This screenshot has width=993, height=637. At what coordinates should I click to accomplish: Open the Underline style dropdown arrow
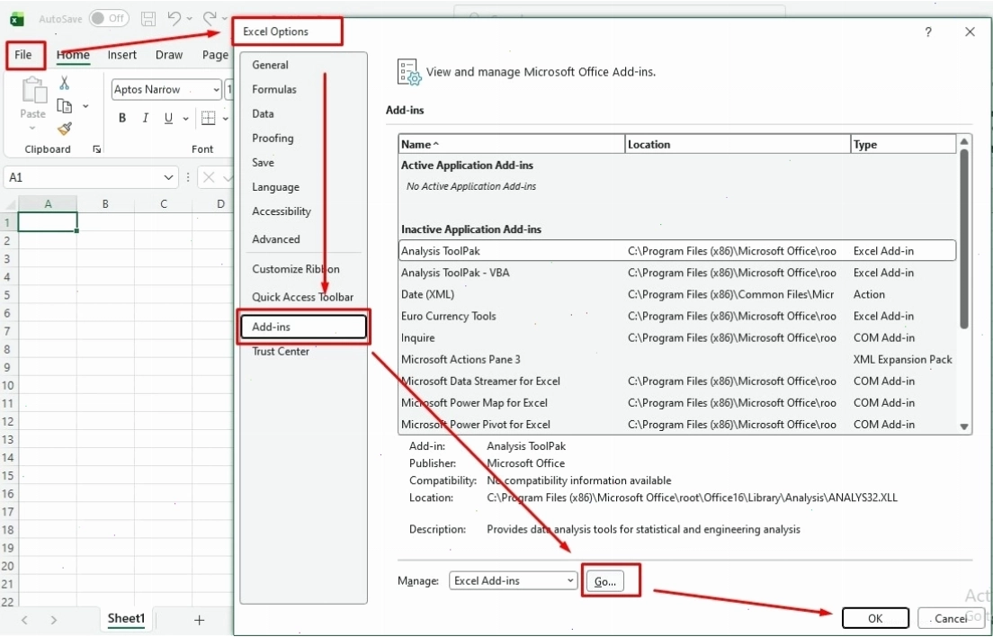click(x=185, y=119)
